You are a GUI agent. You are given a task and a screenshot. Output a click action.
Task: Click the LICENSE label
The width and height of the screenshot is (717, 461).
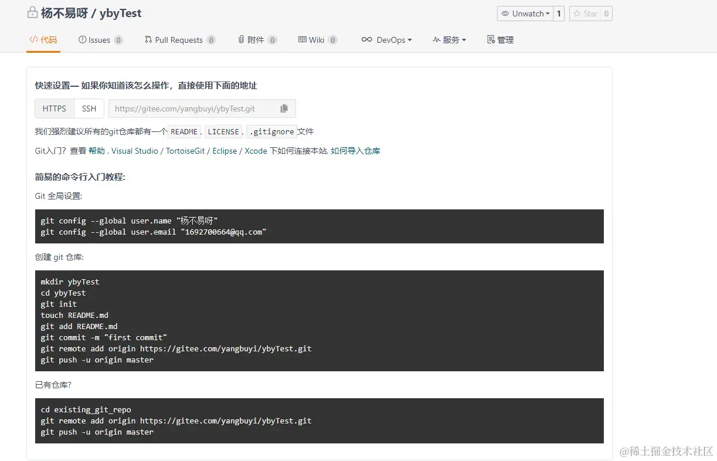223,131
